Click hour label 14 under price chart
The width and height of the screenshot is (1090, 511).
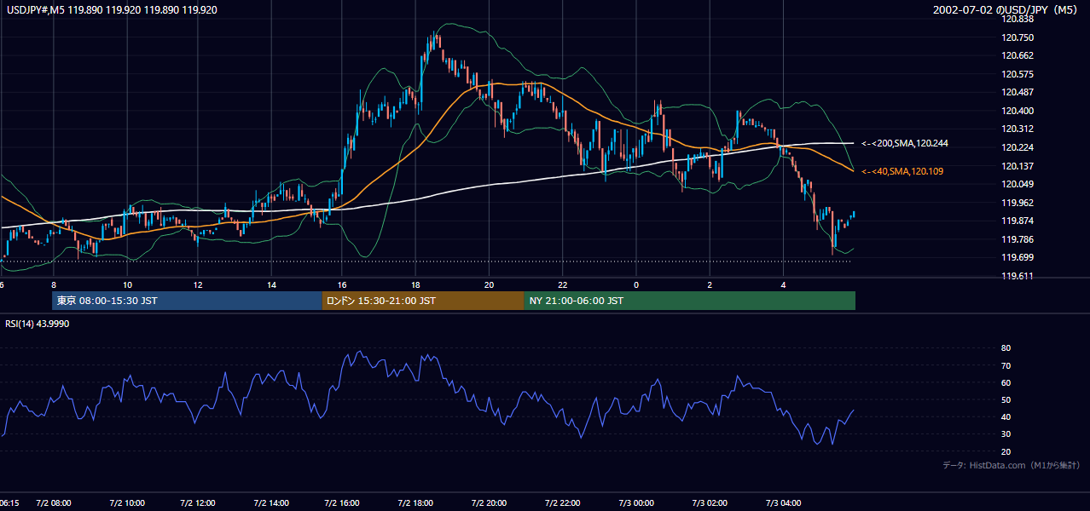[x=272, y=284]
